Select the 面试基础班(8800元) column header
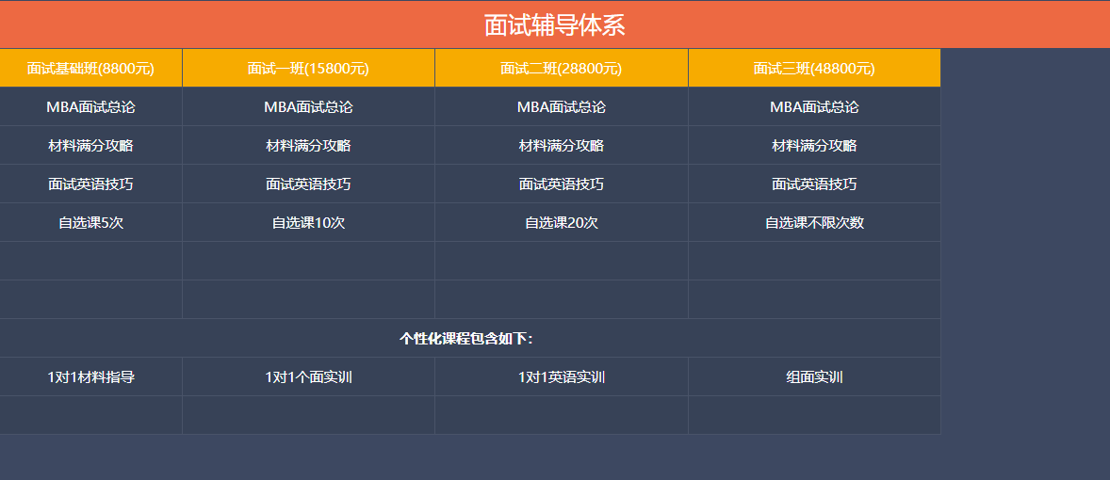 pos(90,68)
